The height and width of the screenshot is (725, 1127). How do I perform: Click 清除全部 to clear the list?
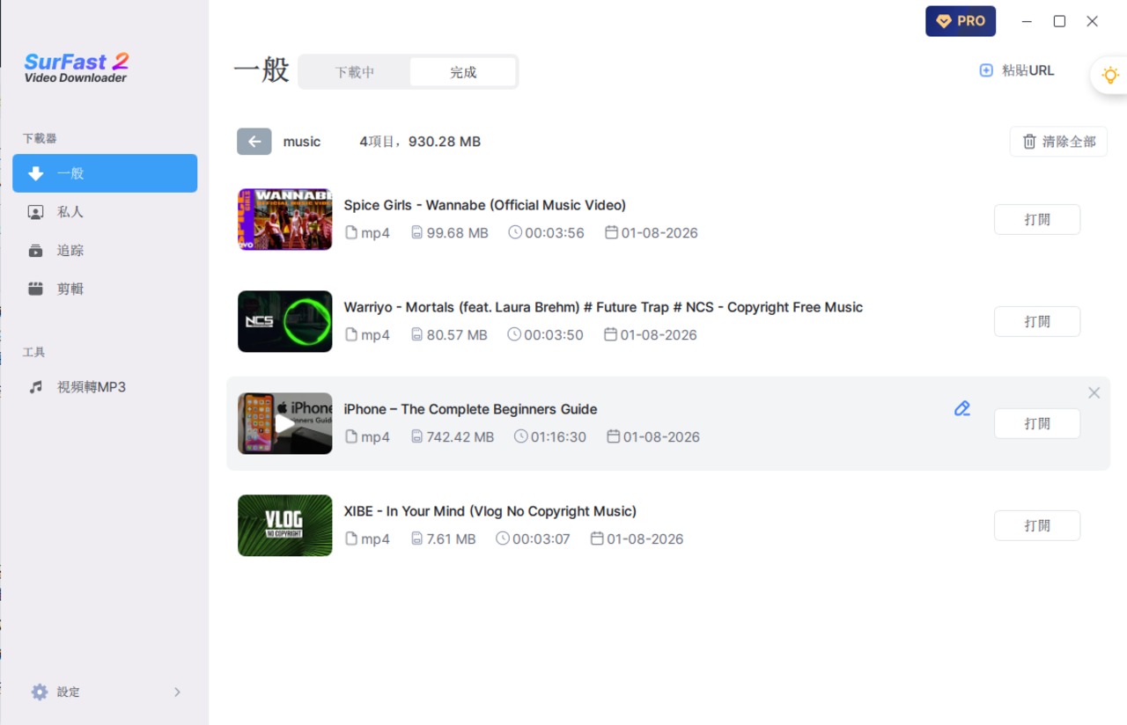pyautogui.click(x=1058, y=142)
